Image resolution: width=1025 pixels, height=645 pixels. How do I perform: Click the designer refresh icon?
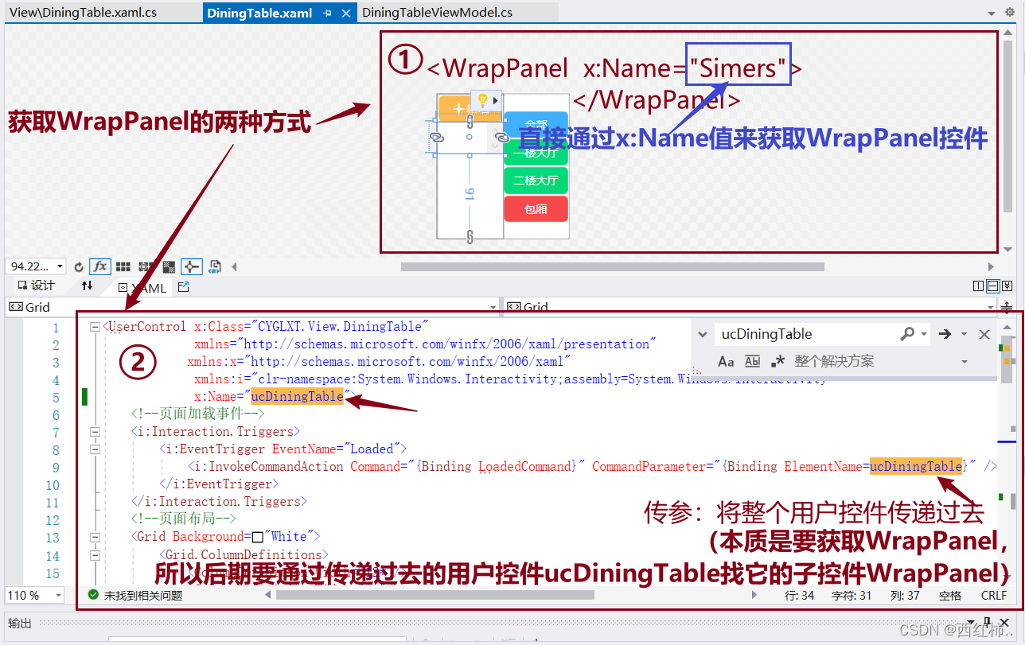coord(79,266)
